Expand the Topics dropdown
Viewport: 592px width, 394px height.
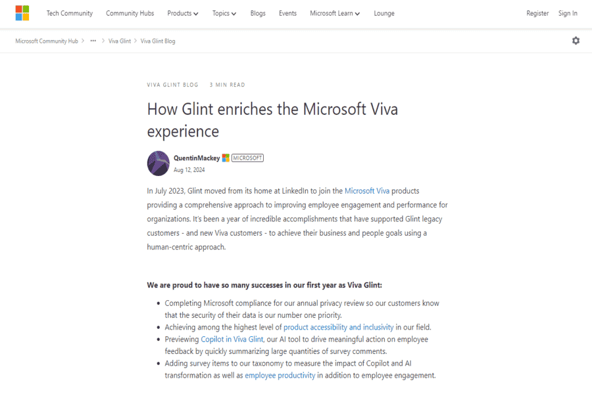pos(224,14)
